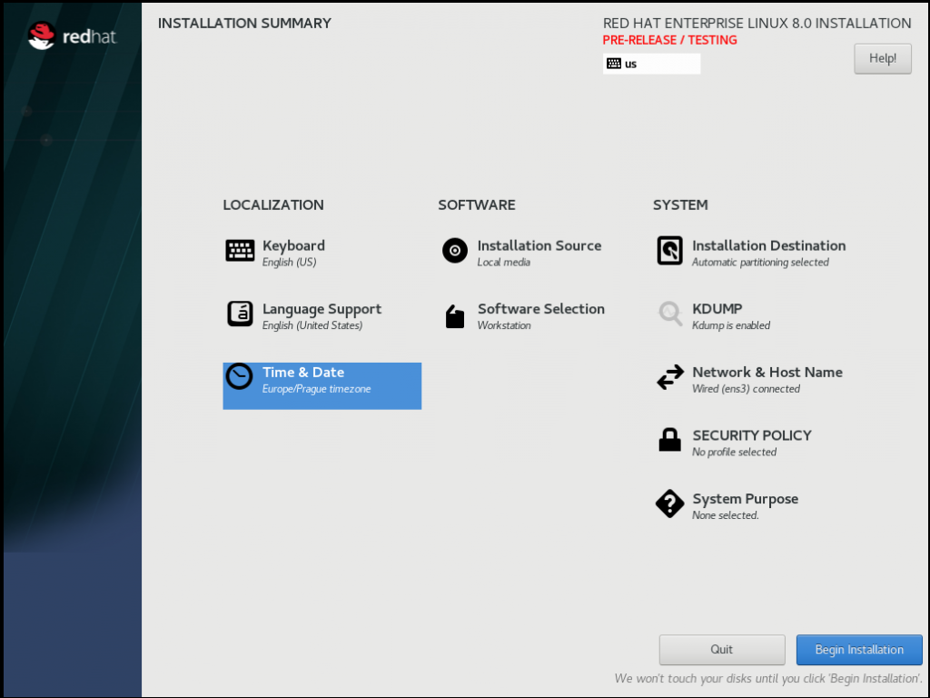930x698 pixels.
Task: Click 'None selected.' text
Action: click(x=726, y=515)
